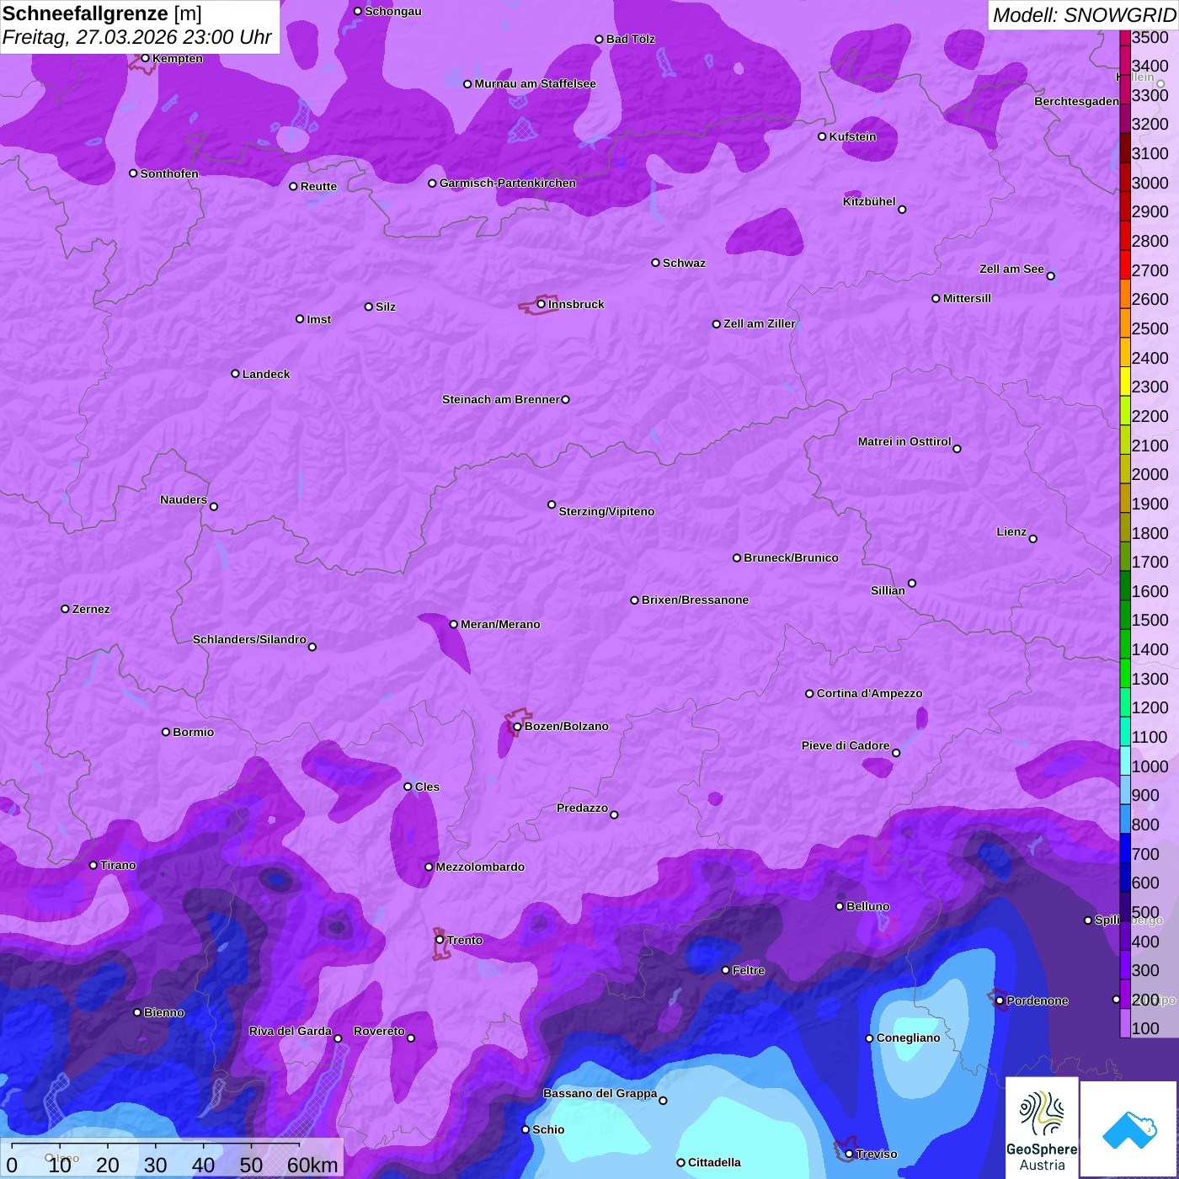Click the Brixen/Bressanone label
The width and height of the screenshot is (1179, 1179).
click(696, 600)
